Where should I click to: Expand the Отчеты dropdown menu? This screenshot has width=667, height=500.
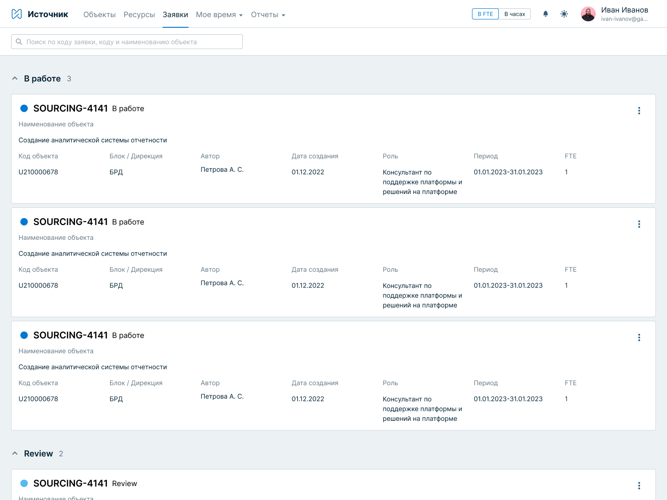(x=268, y=15)
